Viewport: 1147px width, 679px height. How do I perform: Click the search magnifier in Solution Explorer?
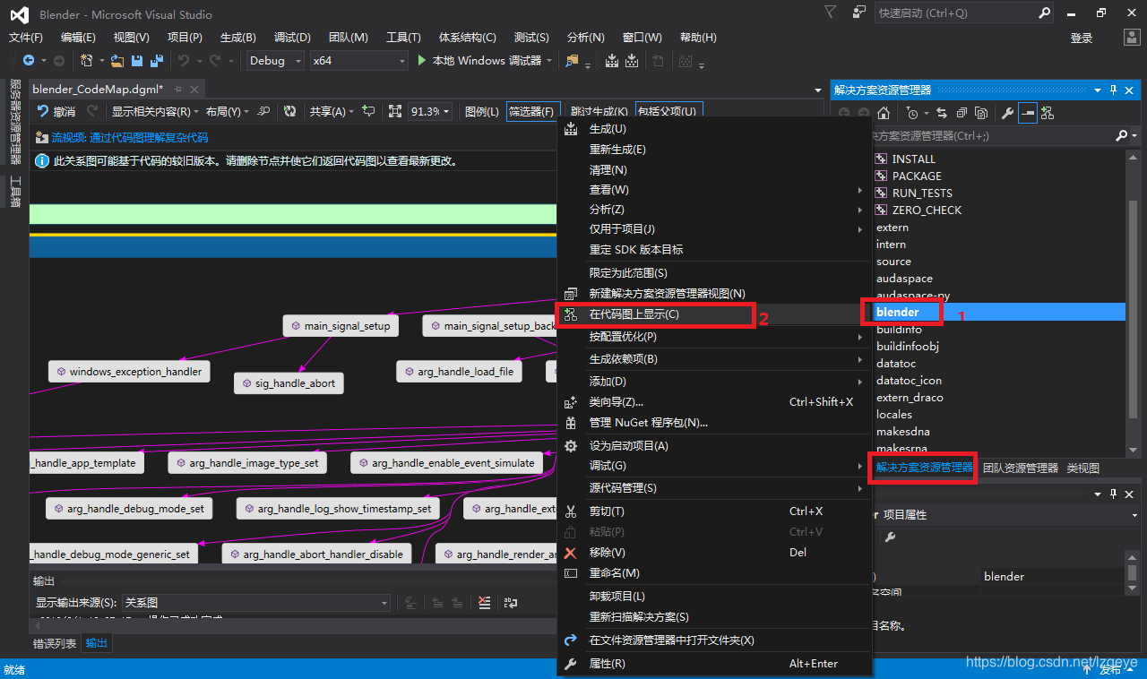[x=1121, y=135]
